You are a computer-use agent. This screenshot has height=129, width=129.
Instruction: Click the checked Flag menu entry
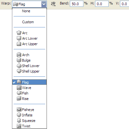coord(29,82)
